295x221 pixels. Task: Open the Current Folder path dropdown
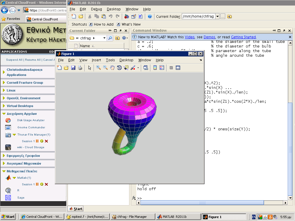[x=217, y=16]
